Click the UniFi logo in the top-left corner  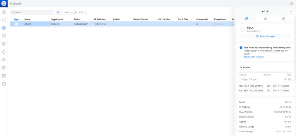pyautogui.click(x=4, y=4)
